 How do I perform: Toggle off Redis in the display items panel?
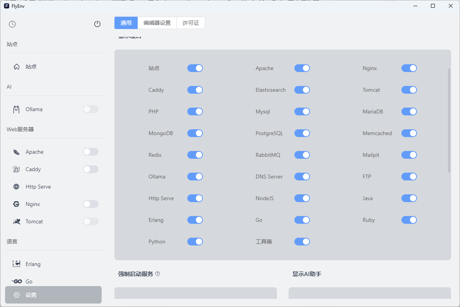(x=195, y=155)
